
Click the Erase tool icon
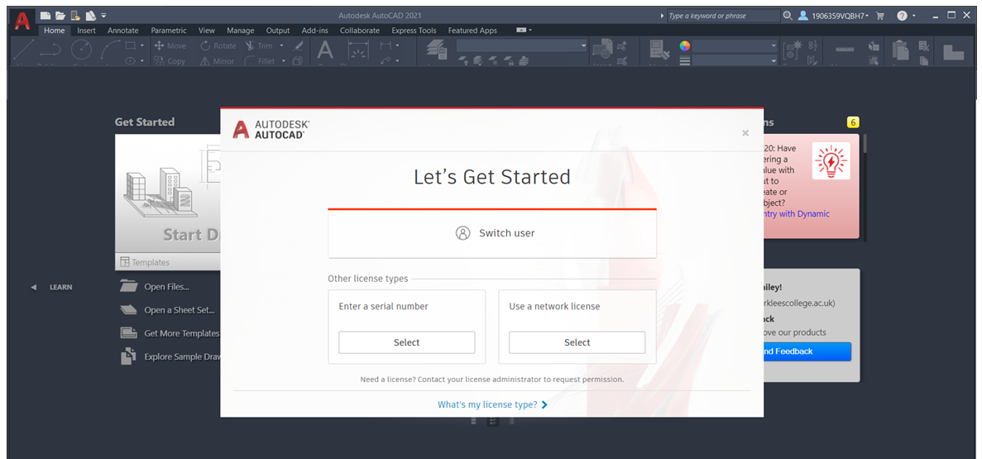pos(299,45)
